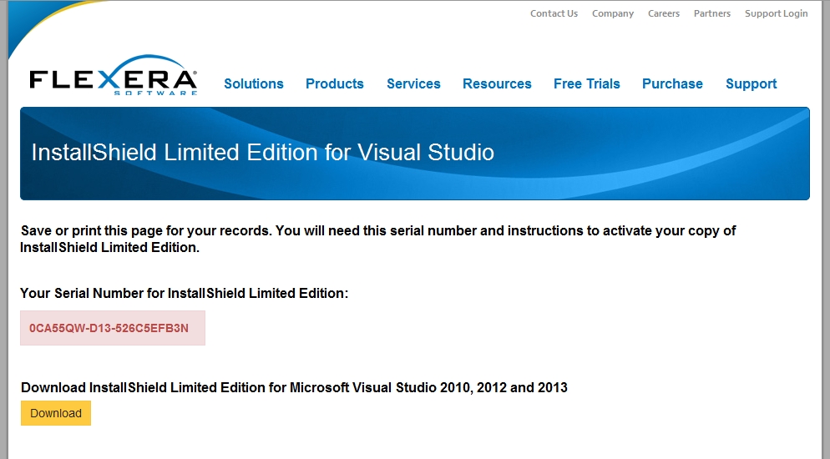This screenshot has height=459, width=830.
Task: Go to the Company page
Action: point(612,13)
